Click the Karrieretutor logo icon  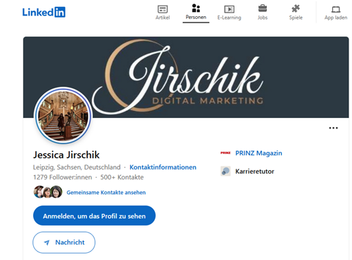(225, 171)
